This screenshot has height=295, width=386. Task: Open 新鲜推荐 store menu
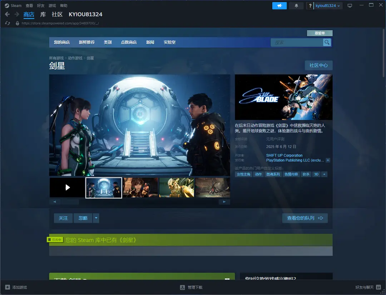pos(86,42)
